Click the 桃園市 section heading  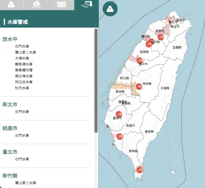[x=10, y=128]
